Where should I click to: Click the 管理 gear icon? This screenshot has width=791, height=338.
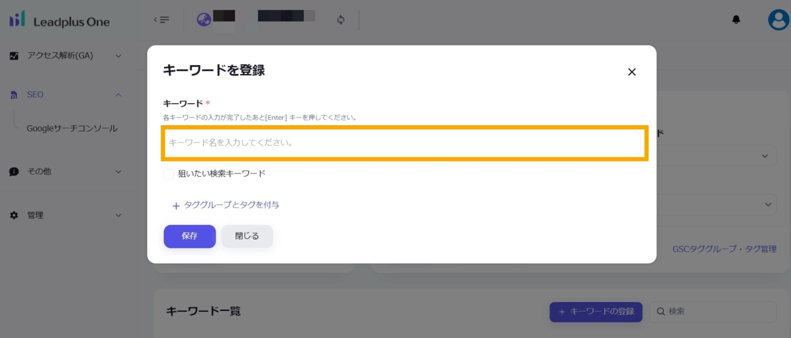[x=14, y=215]
